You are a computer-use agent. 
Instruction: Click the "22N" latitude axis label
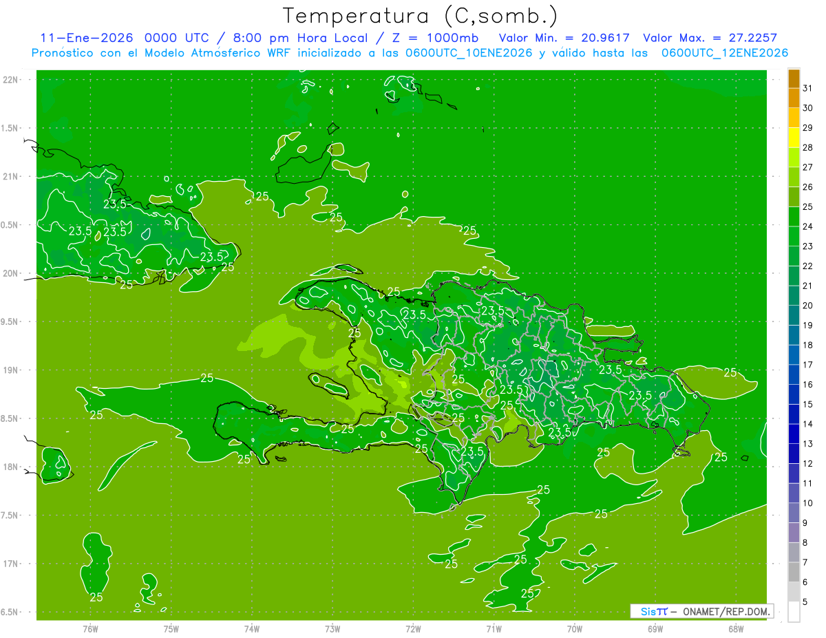pyautogui.click(x=11, y=80)
